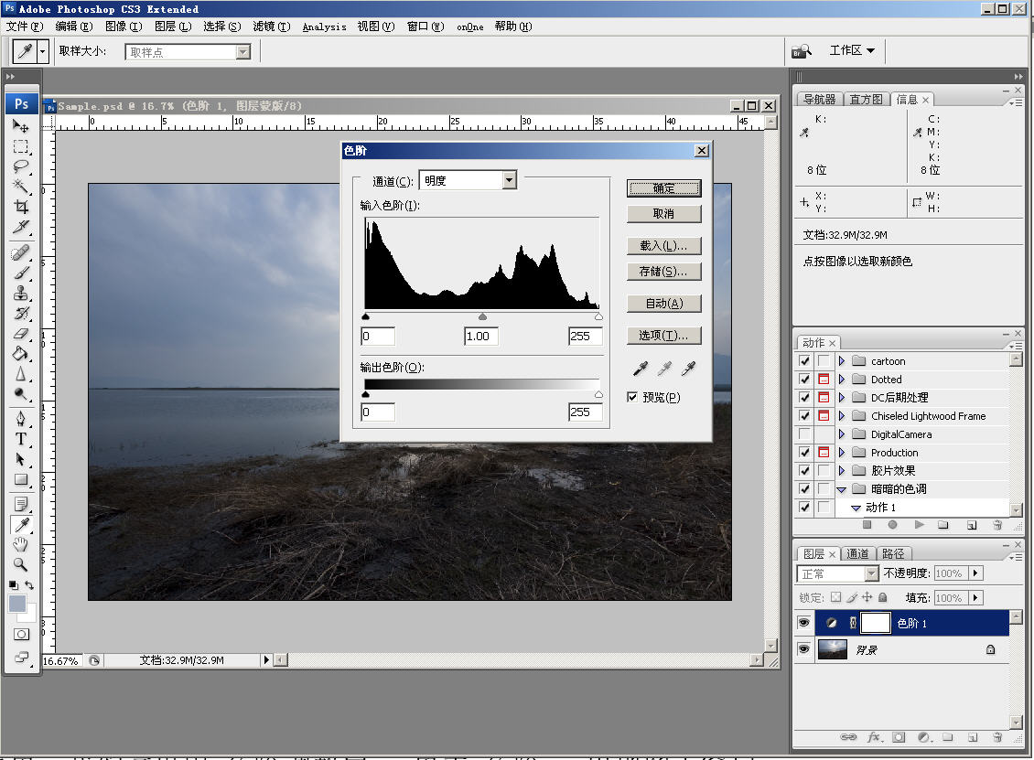
Task: Select the History Brush tool
Action: (20, 313)
